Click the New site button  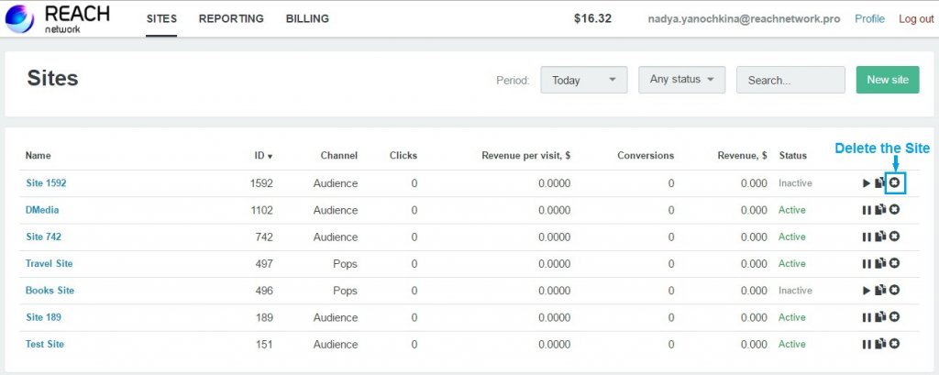887,80
